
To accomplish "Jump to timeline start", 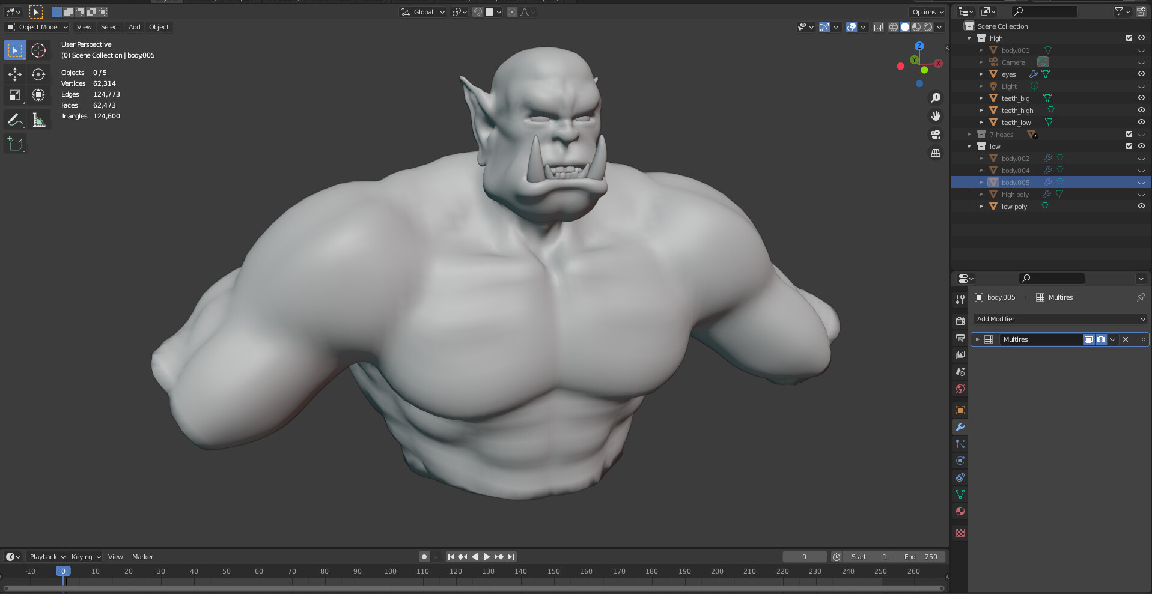I will [x=451, y=557].
